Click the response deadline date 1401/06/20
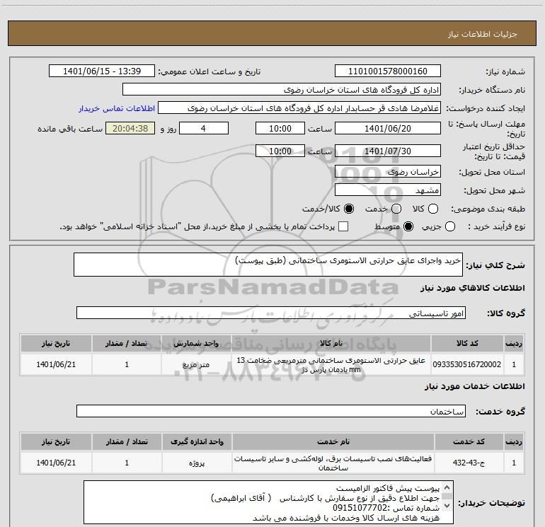Viewport: 545px width, 527px height. coord(388,128)
